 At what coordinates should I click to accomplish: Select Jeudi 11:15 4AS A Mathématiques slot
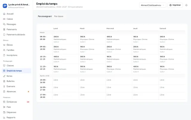click(145, 69)
